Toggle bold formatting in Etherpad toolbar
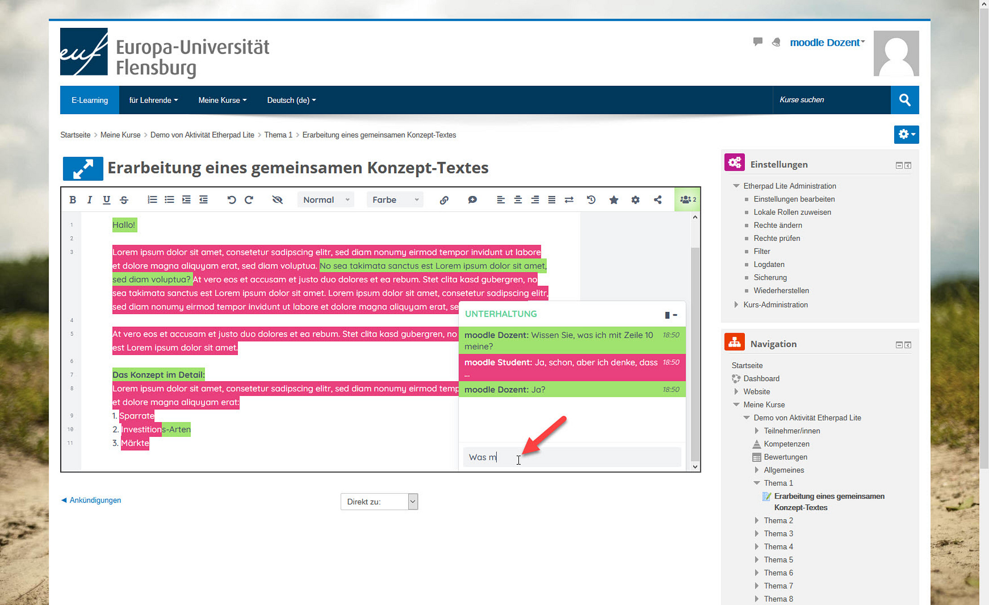 pyautogui.click(x=72, y=200)
